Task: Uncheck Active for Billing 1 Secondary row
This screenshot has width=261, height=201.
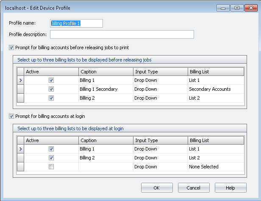Action: point(51,89)
